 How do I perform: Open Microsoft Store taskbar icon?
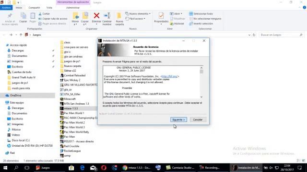[71, 168]
